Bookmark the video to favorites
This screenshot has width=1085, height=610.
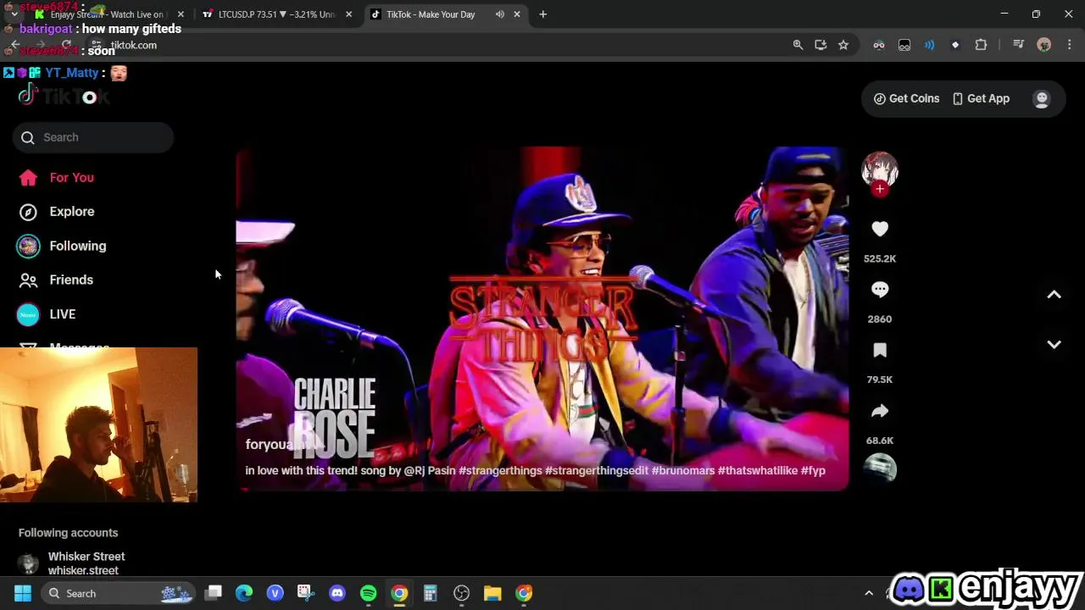[x=880, y=351]
